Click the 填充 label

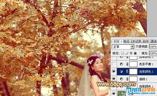(x=145, y=53)
